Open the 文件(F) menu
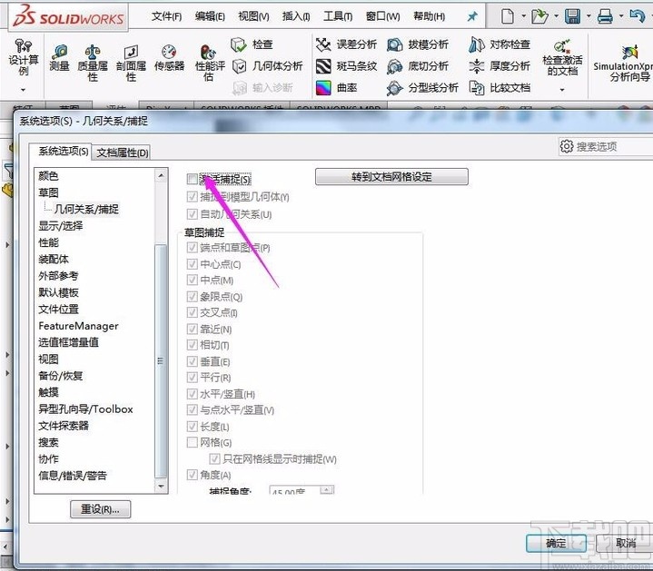Screen dimensions: 653x571 (x=166, y=16)
